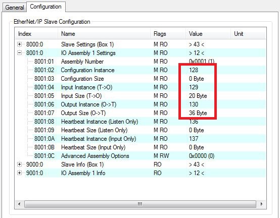The width and height of the screenshot is (280, 218).
Task: Click the 8001:0C index cell
Action: [44, 156]
